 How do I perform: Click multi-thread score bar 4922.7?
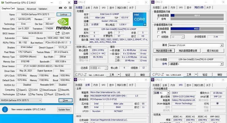197,29
